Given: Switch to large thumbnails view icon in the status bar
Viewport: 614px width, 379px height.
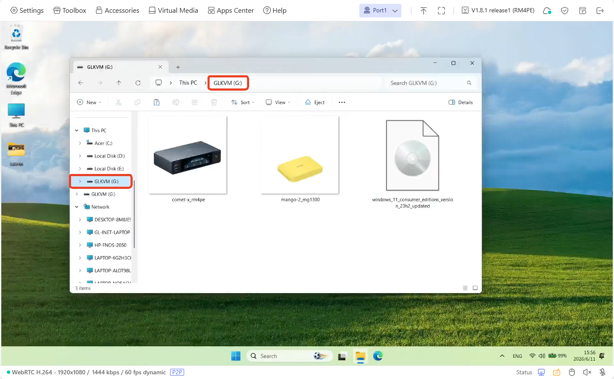Looking at the screenshot, I should (475, 288).
